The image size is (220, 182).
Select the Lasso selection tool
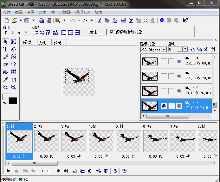click(13, 64)
